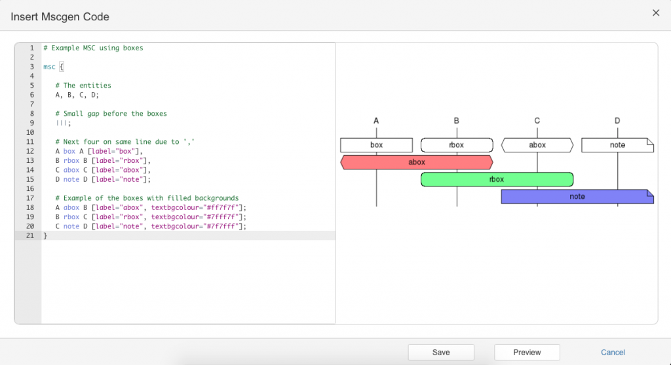Click code line with textbgcolour="#7f7fff"
Screen dimensions: 671x365
151,226
